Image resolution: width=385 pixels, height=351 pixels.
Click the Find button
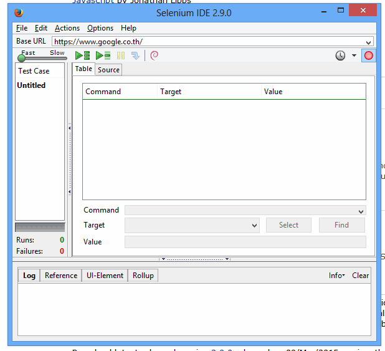341,225
